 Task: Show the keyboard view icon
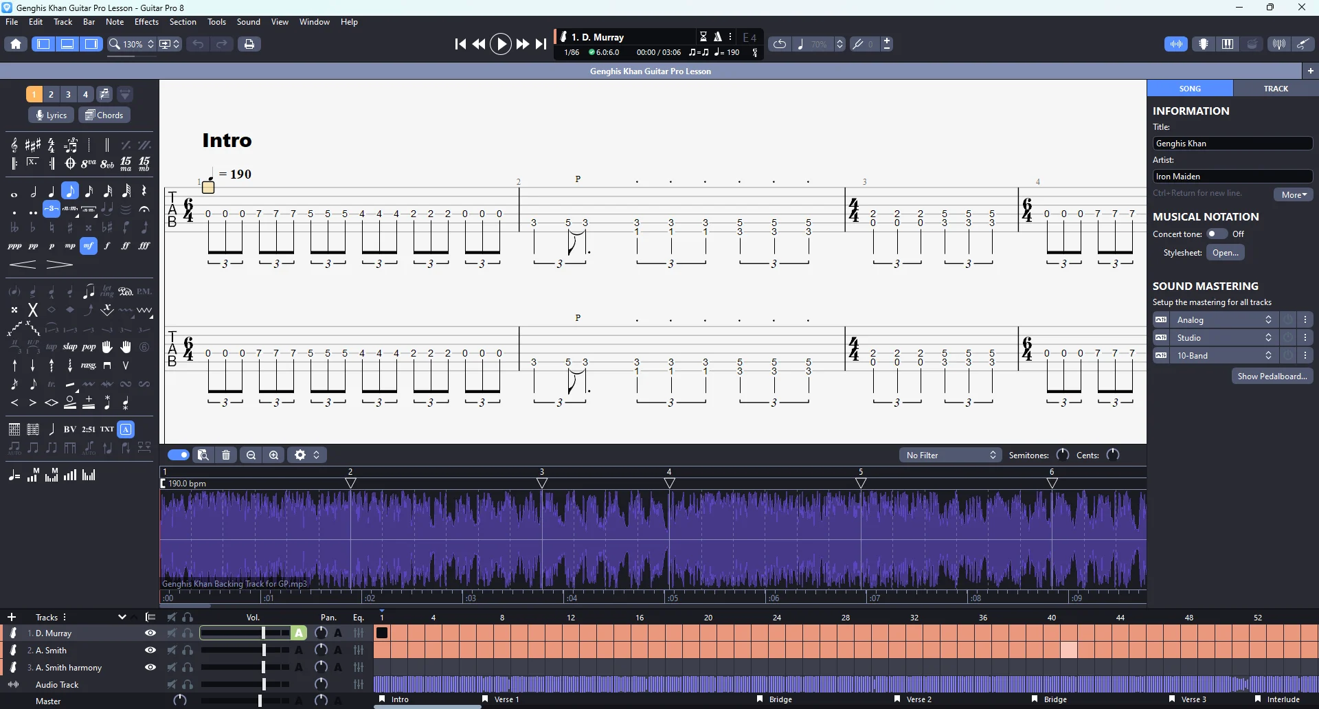tap(1228, 44)
